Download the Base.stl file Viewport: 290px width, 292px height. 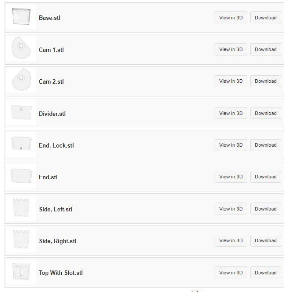click(x=266, y=18)
